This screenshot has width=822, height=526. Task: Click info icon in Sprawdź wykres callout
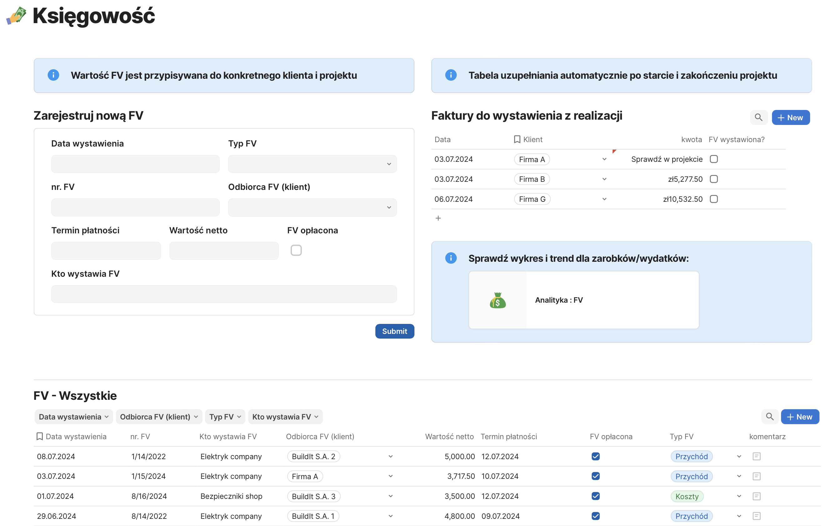coord(450,258)
